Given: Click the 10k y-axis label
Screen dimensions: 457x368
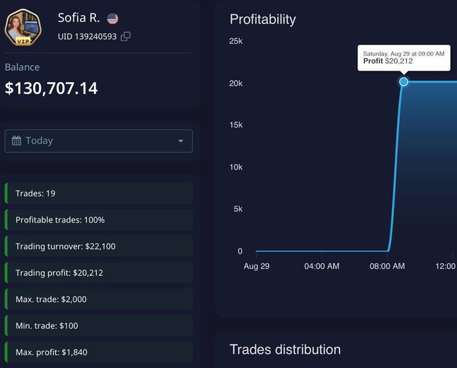Looking at the screenshot, I should tap(236, 168).
